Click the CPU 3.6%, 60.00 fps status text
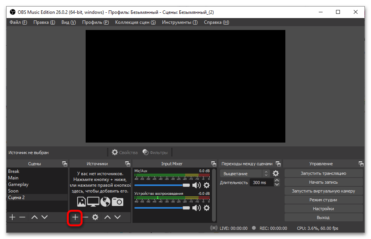The image size is (371, 239). pyautogui.click(x=318, y=228)
